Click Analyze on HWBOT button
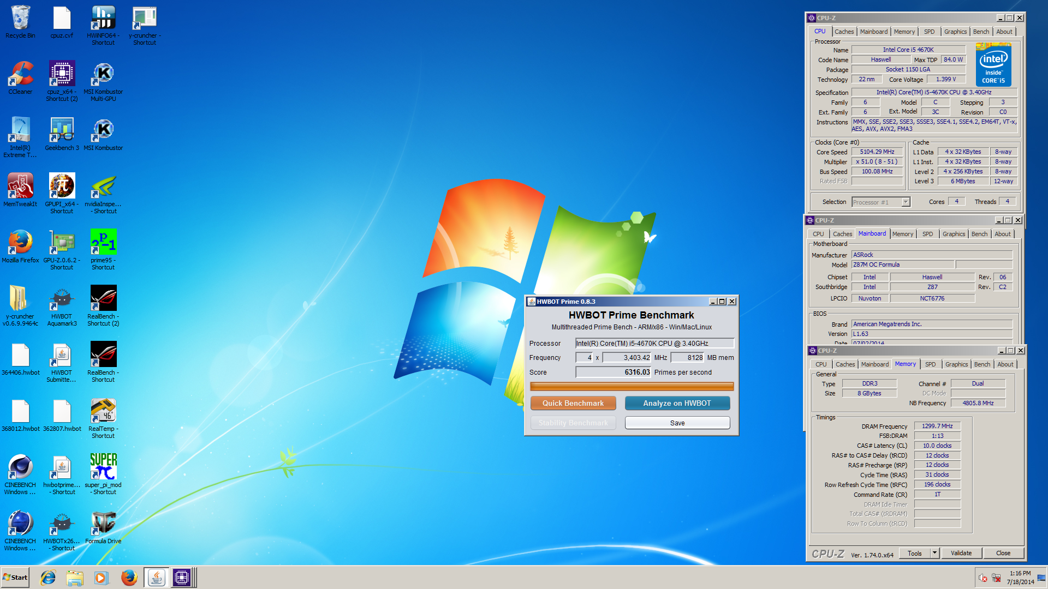 pos(677,403)
